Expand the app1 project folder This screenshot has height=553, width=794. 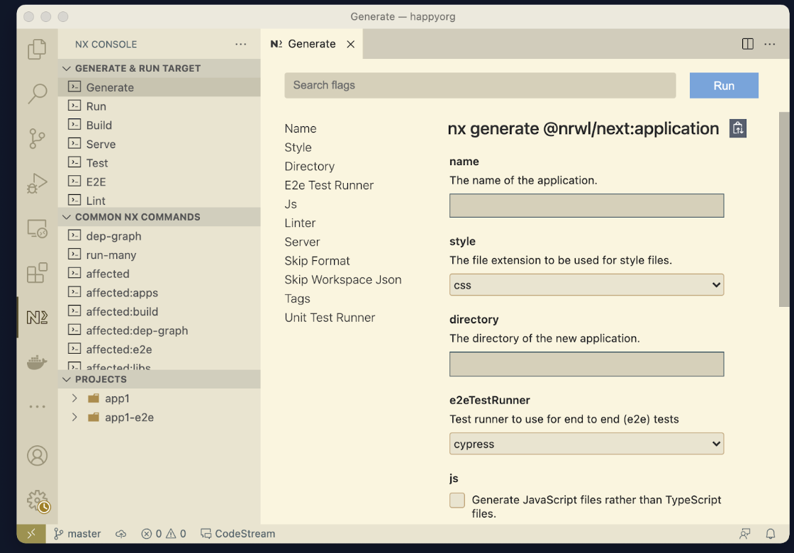tap(74, 398)
